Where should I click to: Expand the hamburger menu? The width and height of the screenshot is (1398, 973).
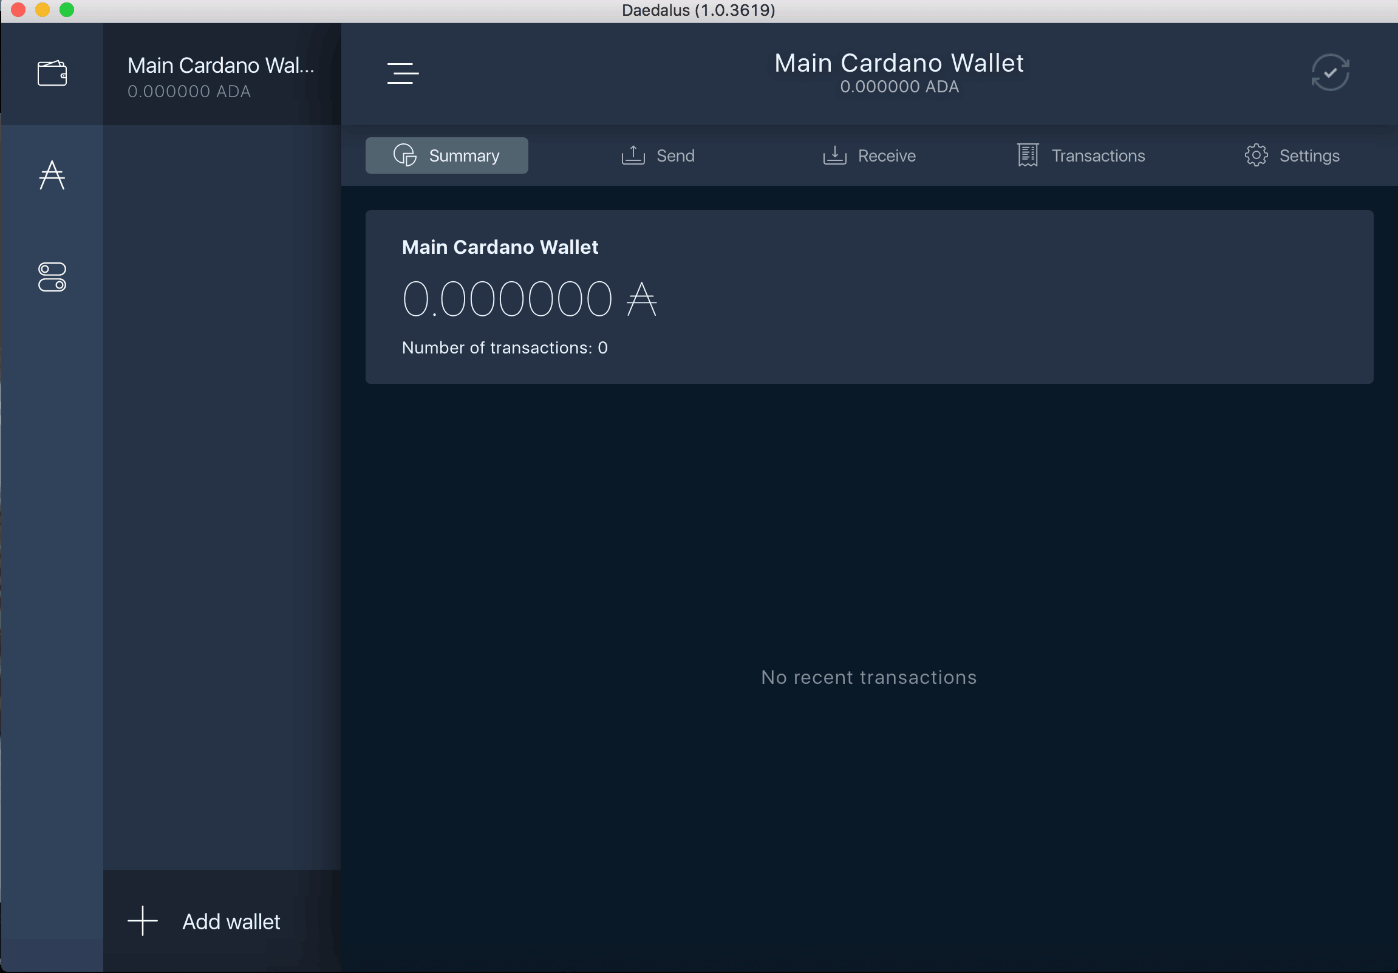tap(403, 73)
